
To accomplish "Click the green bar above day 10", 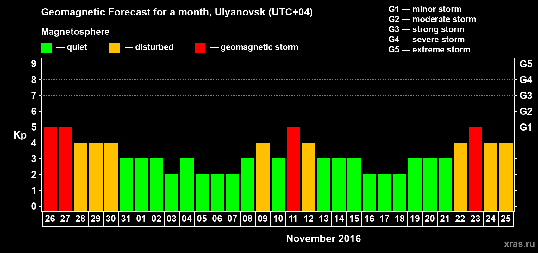I will point(278,185).
